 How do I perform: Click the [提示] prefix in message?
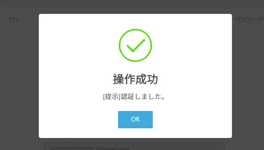point(112,97)
